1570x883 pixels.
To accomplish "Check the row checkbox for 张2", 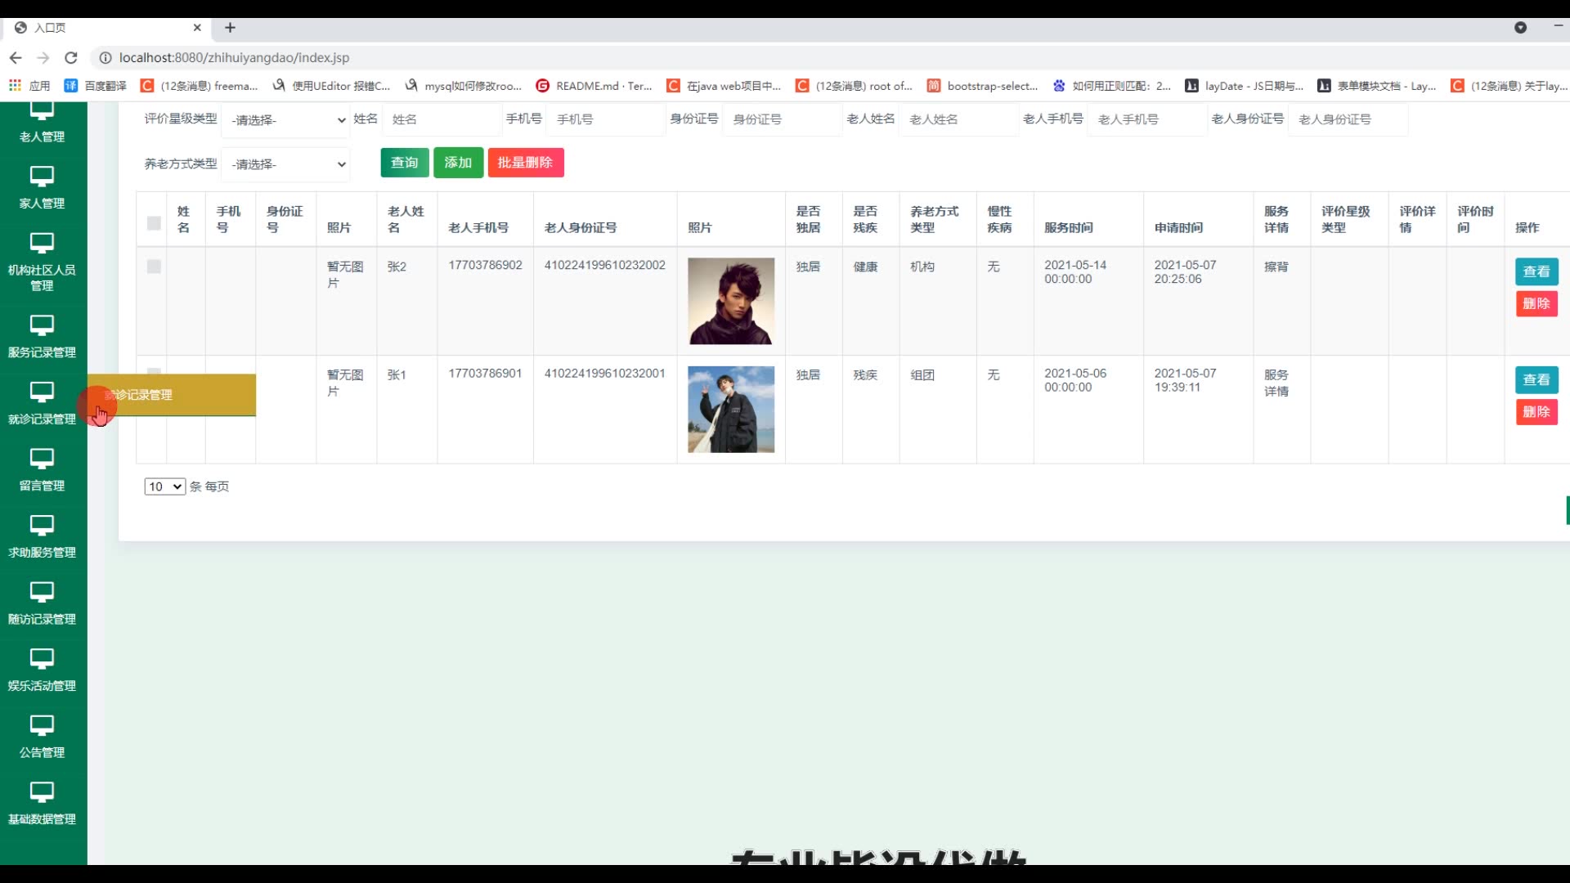I will pos(154,267).
